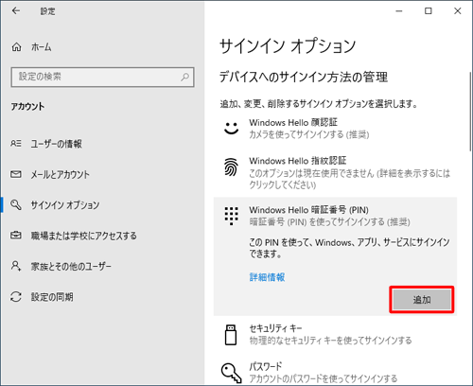Image resolution: width=473 pixels, height=386 pixels.
Task: Click the back arrow in title bar
Action: pyautogui.click(x=16, y=11)
